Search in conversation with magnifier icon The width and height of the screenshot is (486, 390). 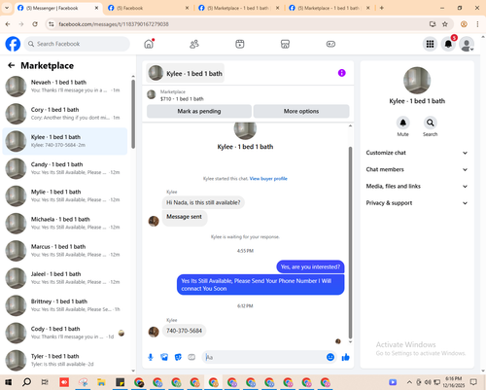430,123
